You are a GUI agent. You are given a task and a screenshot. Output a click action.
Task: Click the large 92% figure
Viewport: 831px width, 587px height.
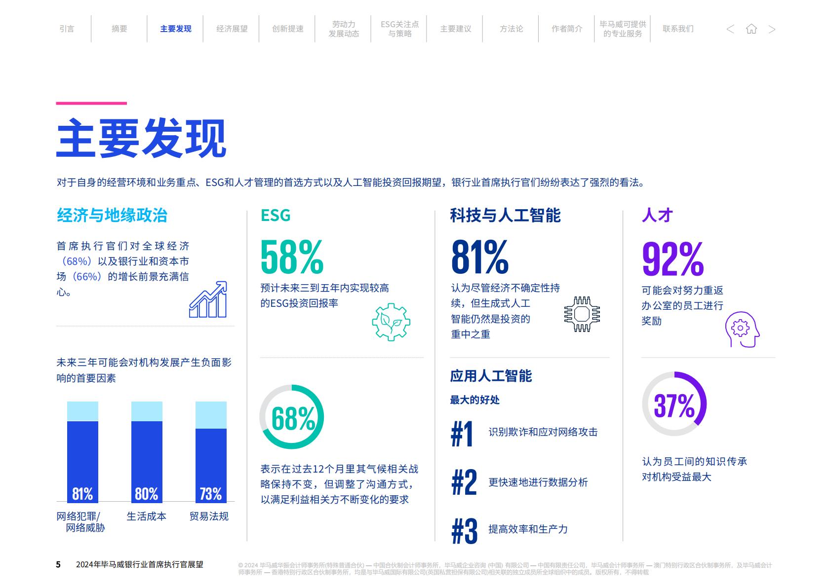click(673, 259)
